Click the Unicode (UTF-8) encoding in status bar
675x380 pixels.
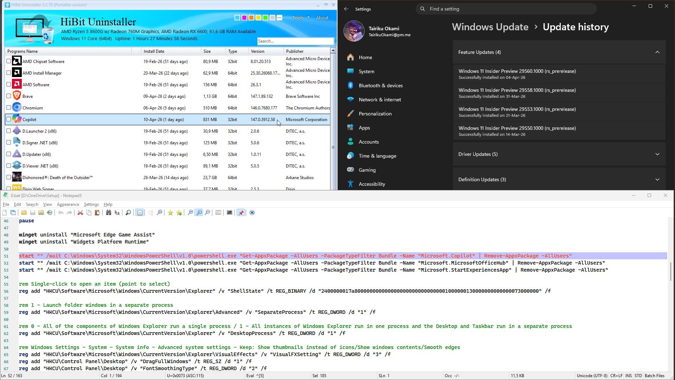point(592,376)
